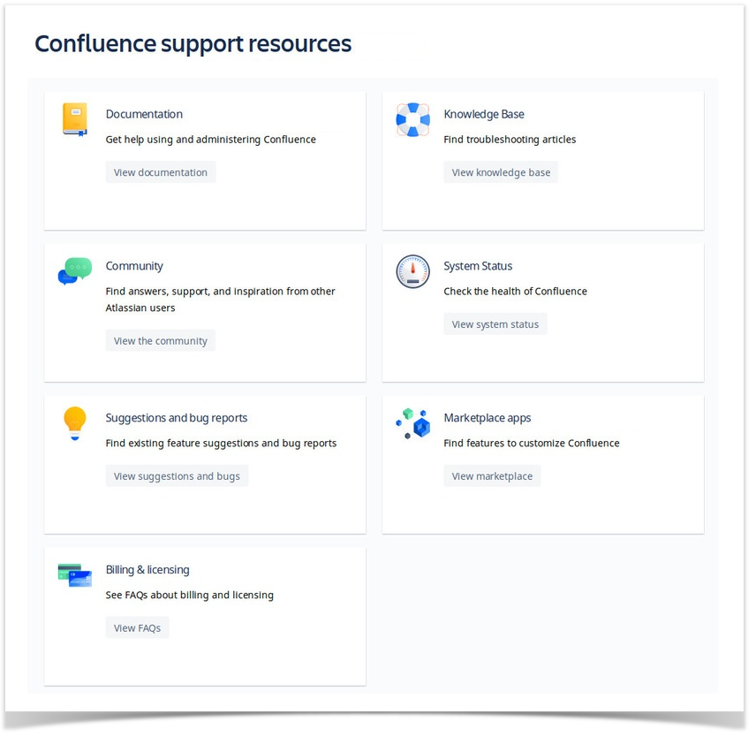Click the Knowledge Base lifebuoy icon
756x737 pixels.
(412, 119)
